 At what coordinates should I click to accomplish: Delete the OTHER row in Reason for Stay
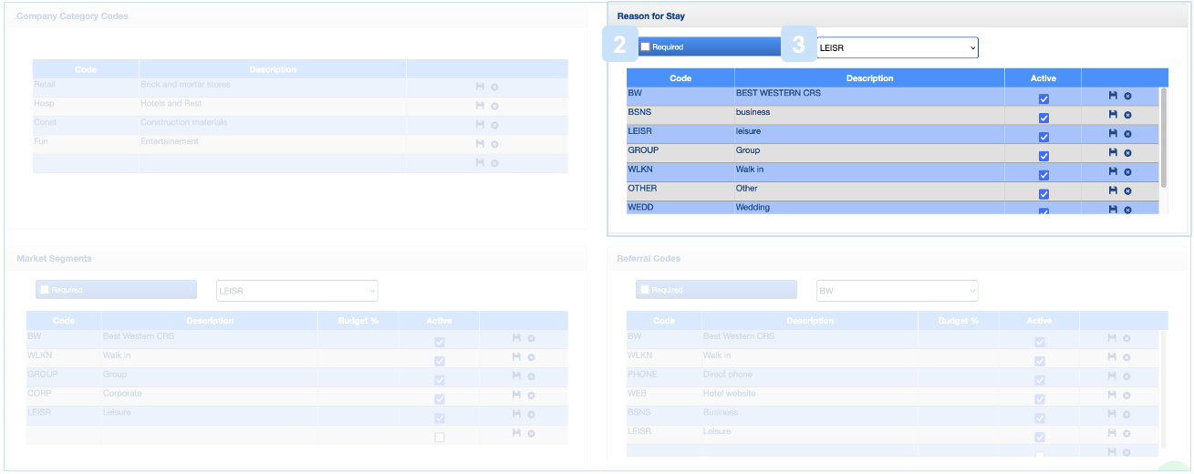point(1127,191)
